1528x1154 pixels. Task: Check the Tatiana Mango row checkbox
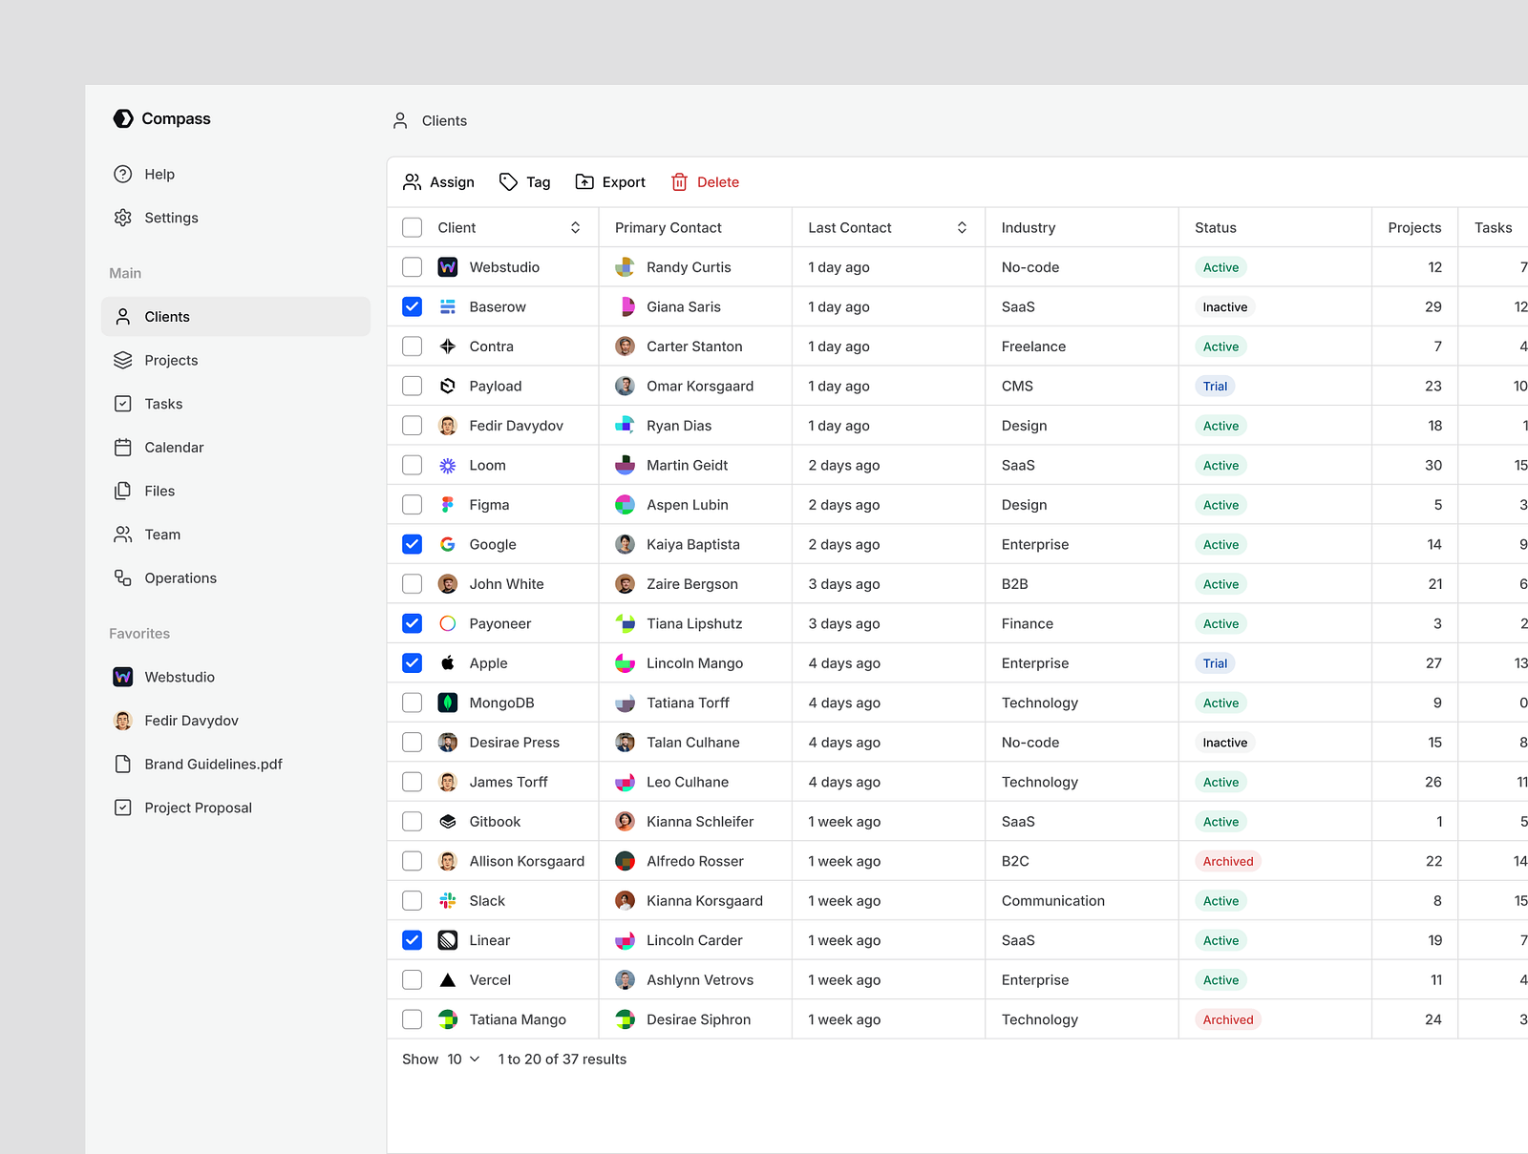(413, 1019)
